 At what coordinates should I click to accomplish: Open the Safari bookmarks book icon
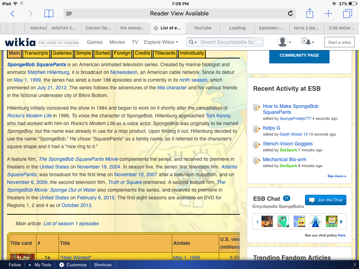49,14
